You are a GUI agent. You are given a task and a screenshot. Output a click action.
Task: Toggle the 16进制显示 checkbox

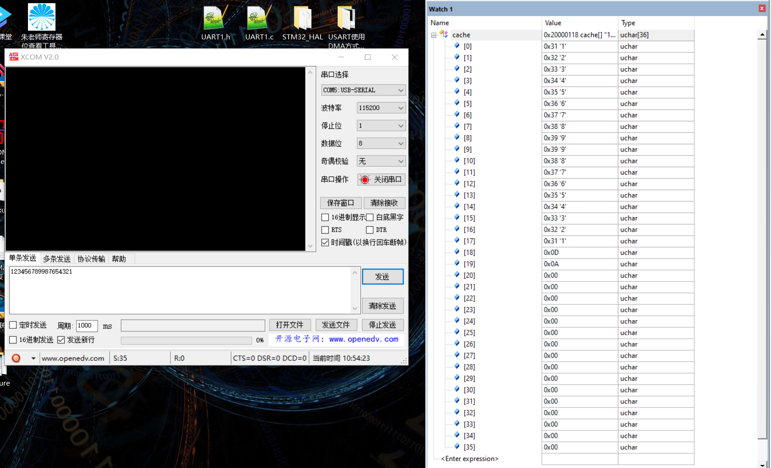tap(325, 217)
